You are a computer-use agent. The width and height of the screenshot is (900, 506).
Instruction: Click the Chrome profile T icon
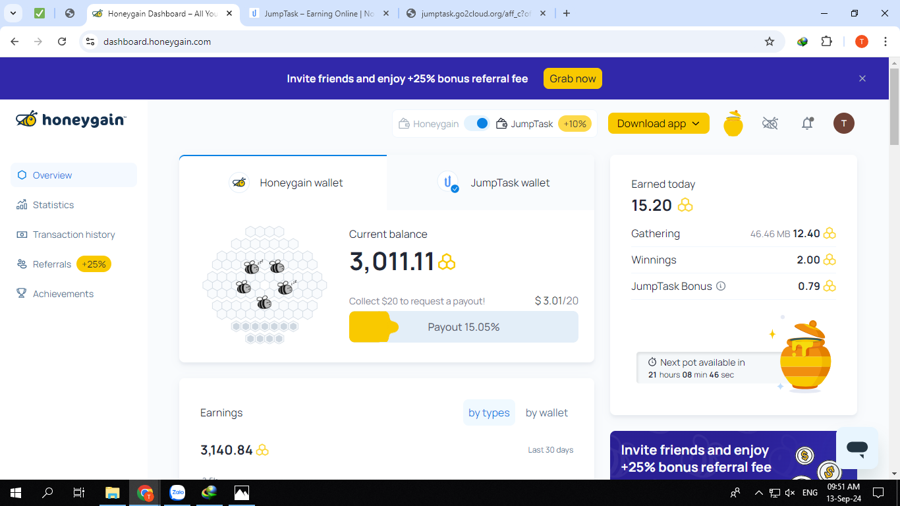click(862, 42)
